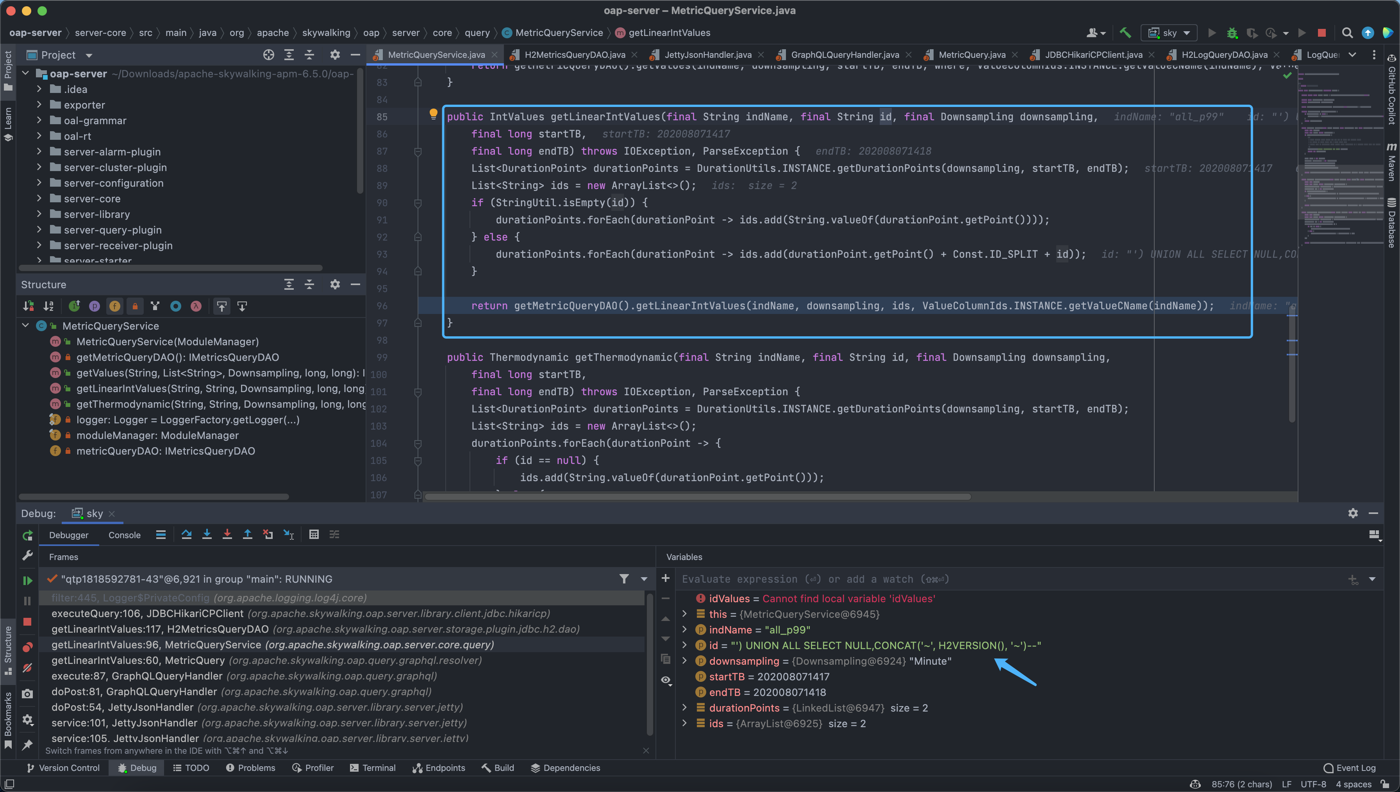The image size is (1400, 792).
Task: Open the sky run configuration dropdown
Action: tap(1170, 33)
